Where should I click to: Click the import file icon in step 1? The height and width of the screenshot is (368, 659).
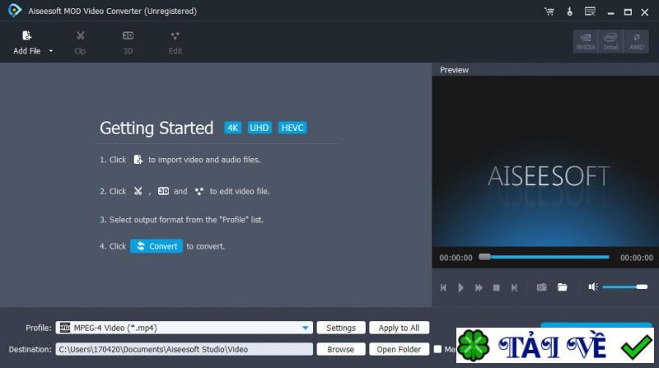(138, 159)
